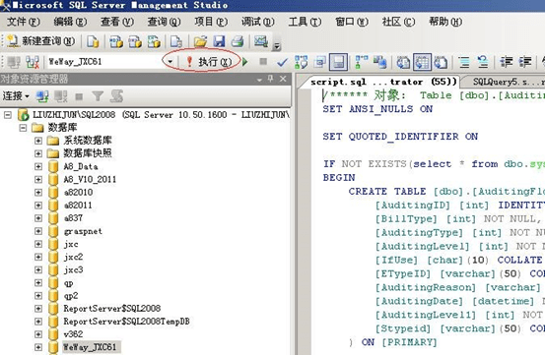Click the Save floppy disk icon

219,41
